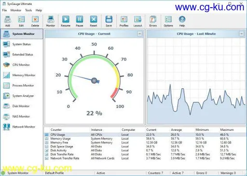This screenshot has height=176, width=247.
Task: Open the System Analyzer view
Action: point(22,96)
